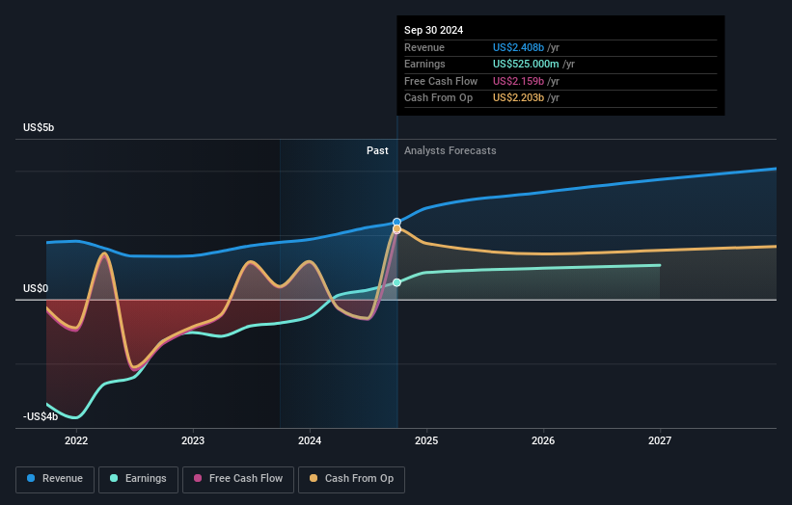The width and height of the screenshot is (792, 505).
Task: Select the 2027 x-axis label
Action: tap(660, 440)
